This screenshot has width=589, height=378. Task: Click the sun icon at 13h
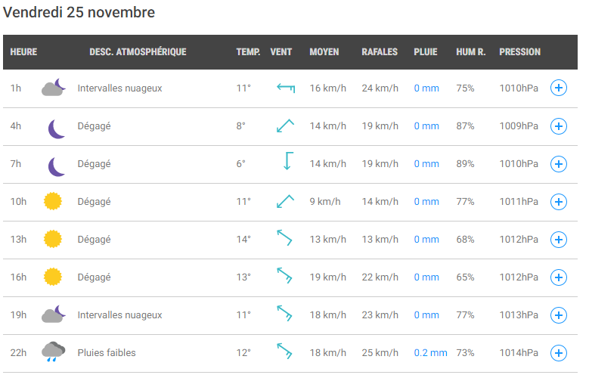[x=53, y=239]
